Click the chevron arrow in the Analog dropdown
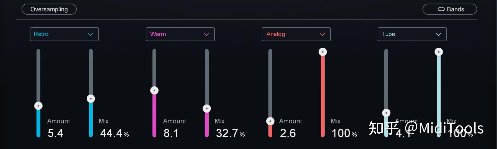The width and height of the screenshot is (497, 149). pos(322,34)
